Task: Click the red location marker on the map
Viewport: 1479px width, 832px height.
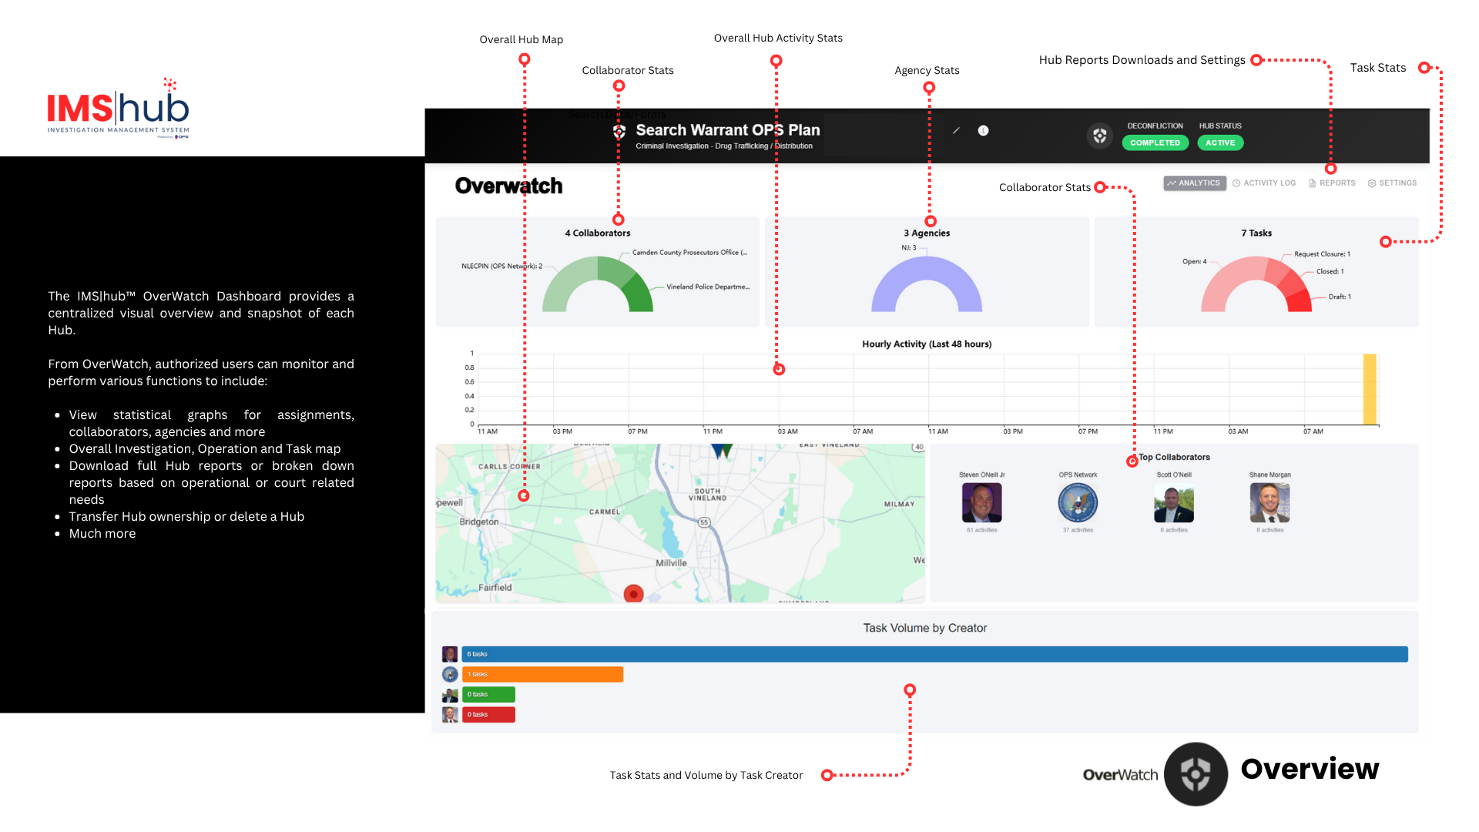Action: pyautogui.click(x=633, y=594)
